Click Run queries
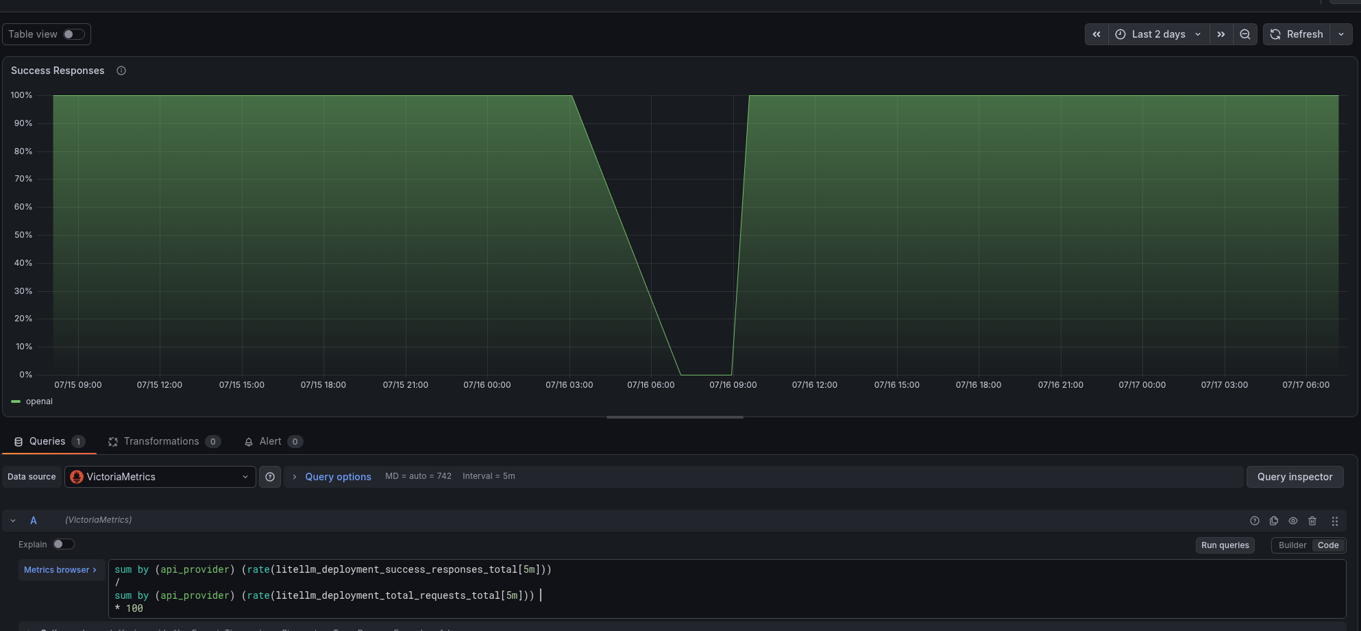Image resolution: width=1361 pixels, height=631 pixels. pos(1225,545)
